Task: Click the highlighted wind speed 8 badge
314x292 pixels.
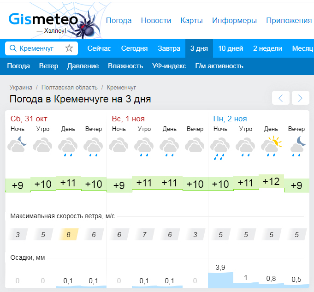Action: click(x=68, y=235)
